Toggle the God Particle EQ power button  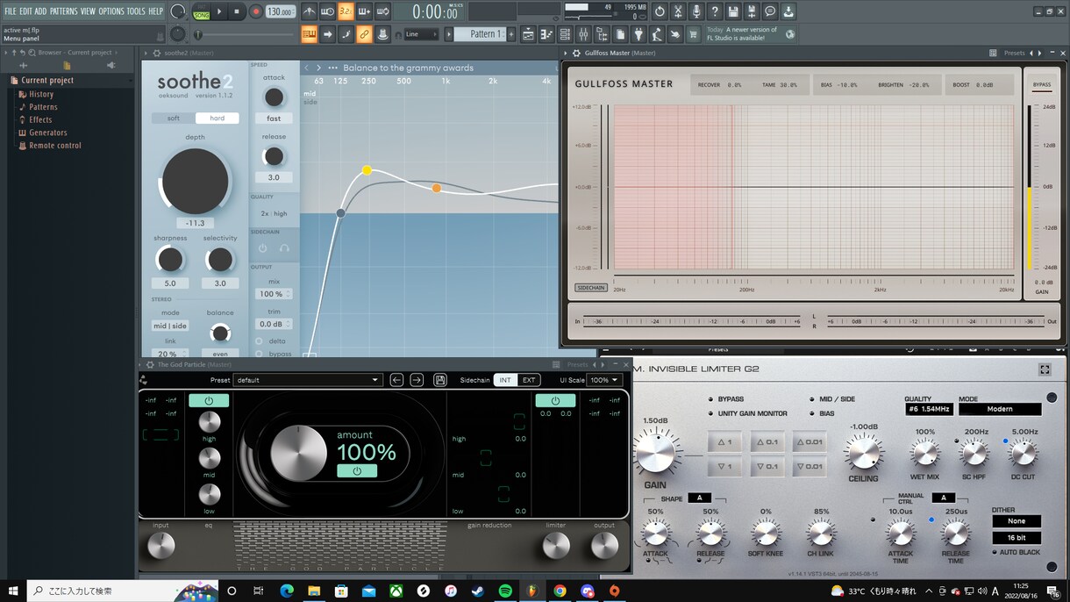[209, 400]
